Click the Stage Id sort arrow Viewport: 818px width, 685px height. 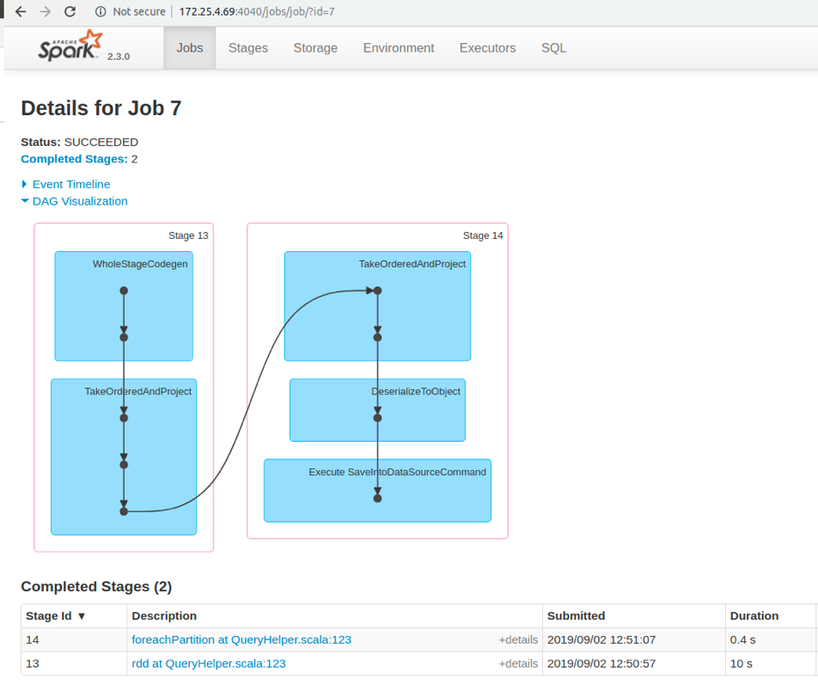pos(82,616)
